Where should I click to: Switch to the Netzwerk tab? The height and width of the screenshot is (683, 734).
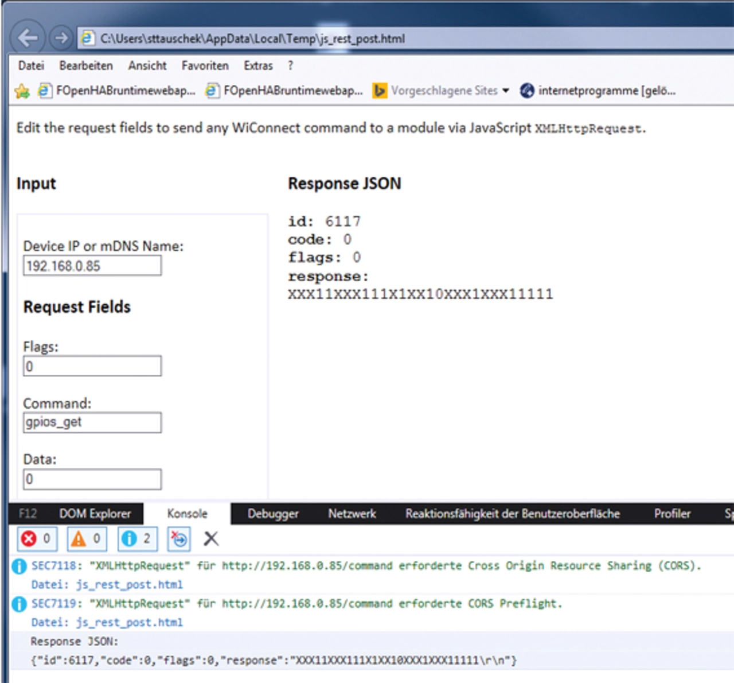352,514
